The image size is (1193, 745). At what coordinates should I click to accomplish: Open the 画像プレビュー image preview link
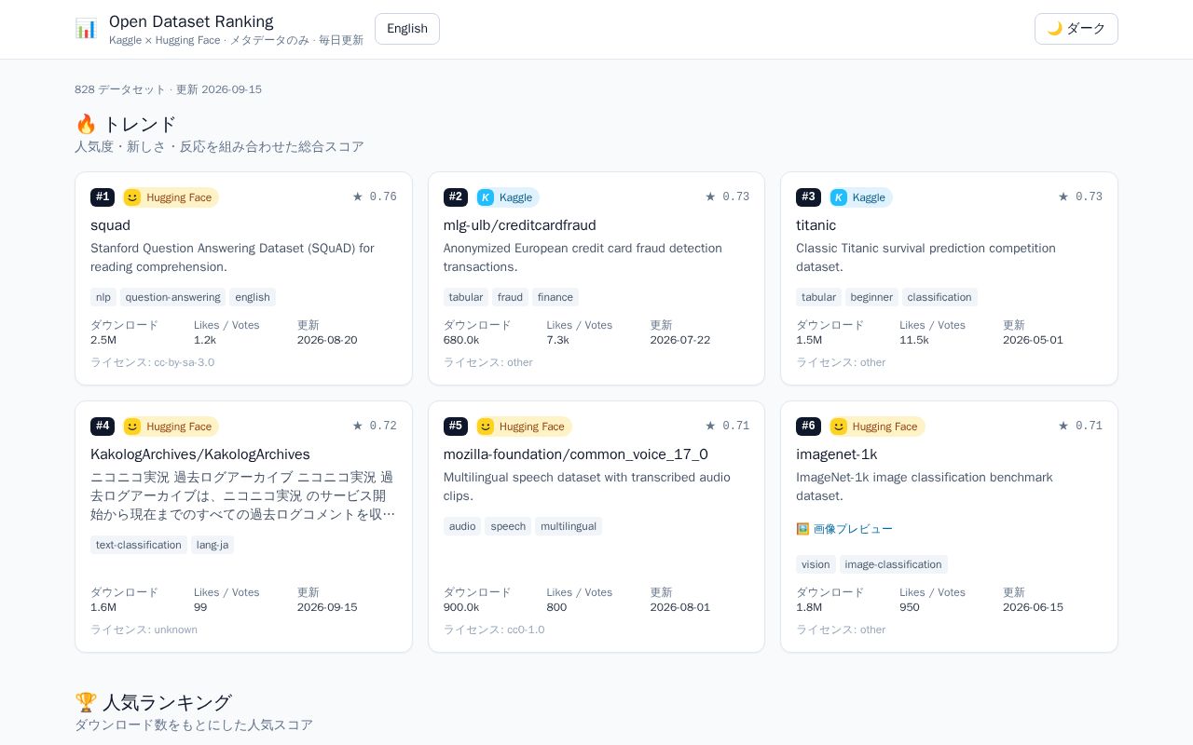click(844, 529)
